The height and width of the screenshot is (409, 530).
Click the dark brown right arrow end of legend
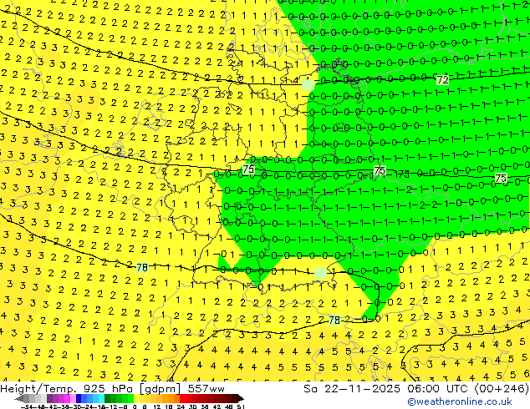pos(241,398)
